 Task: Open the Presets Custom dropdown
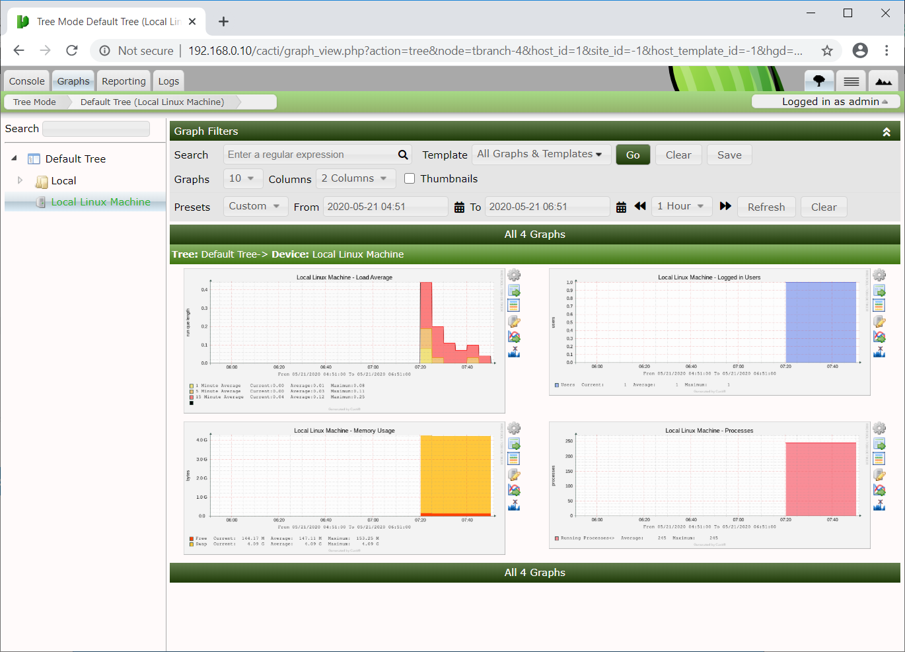256,206
